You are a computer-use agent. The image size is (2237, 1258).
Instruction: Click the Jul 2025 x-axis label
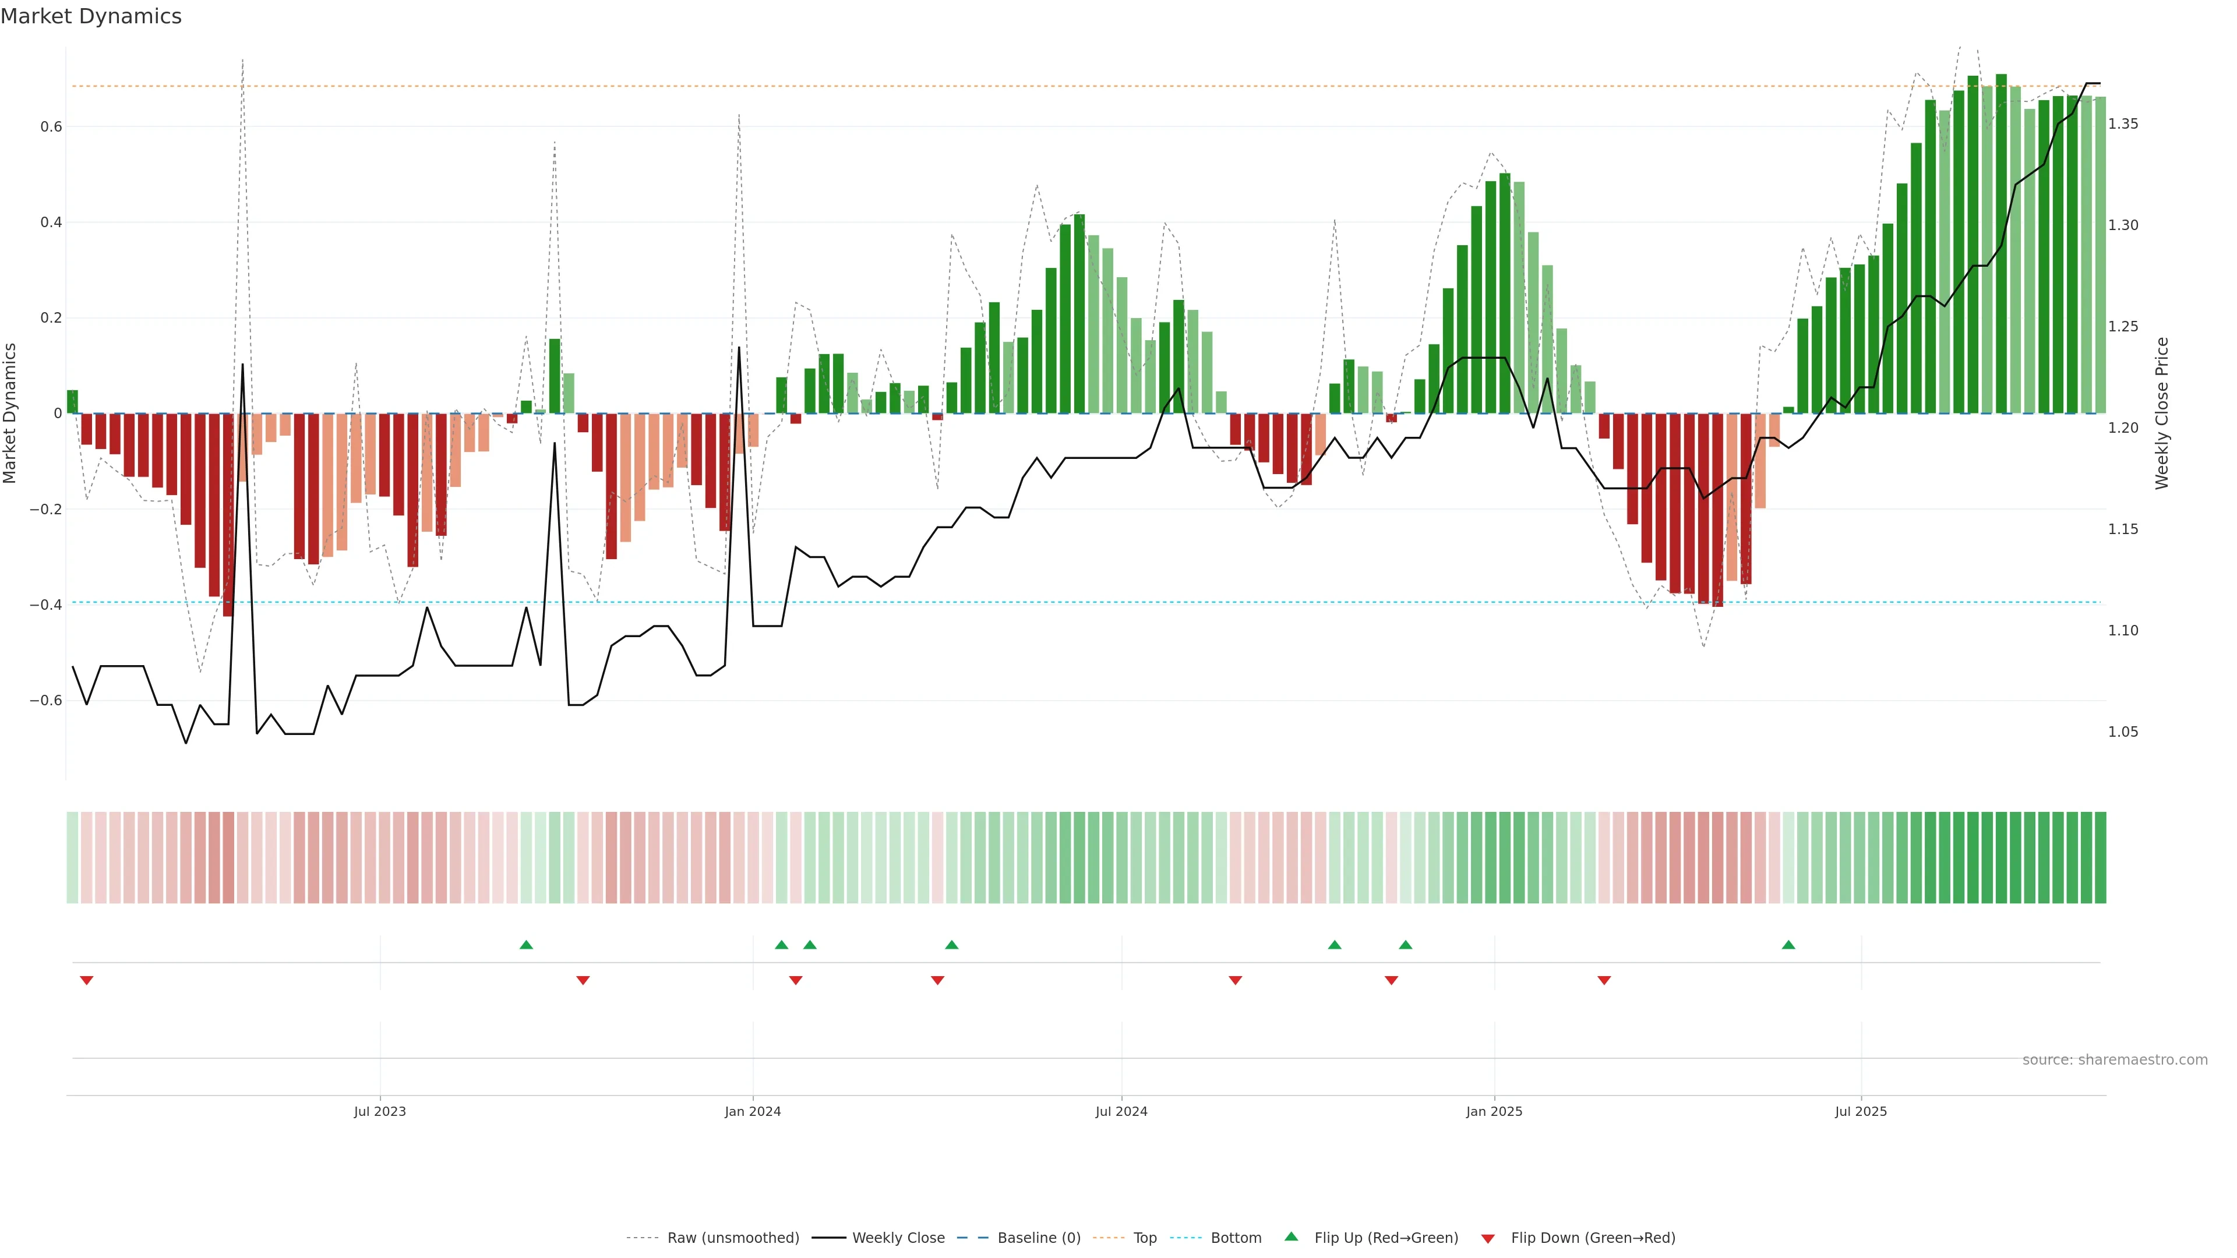1861,1111
